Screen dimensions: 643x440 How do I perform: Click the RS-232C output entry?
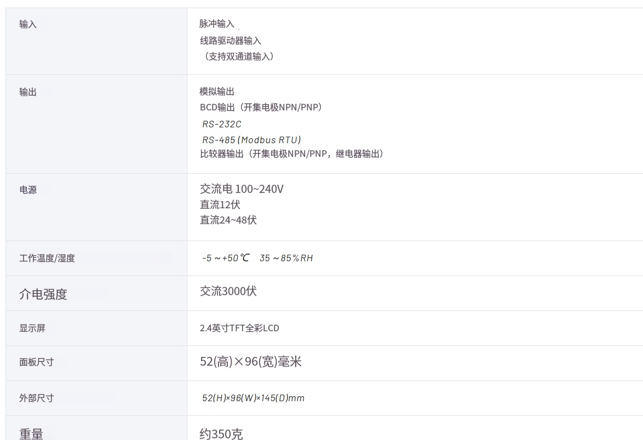point(222,124)
